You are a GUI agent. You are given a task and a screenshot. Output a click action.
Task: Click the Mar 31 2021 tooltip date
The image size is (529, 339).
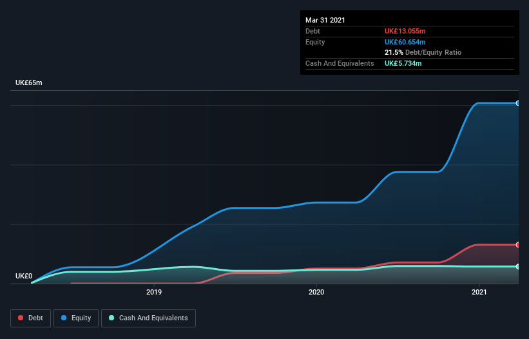coord(325,20)
